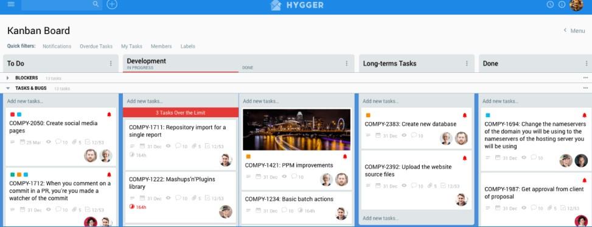The image size is (592, 227).
Task: Open three-dot menu of To Do column
Action: tap(111, 63)
